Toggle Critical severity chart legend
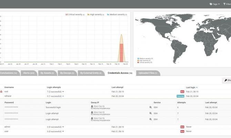 pyautogui.click(x=75, y=14)
